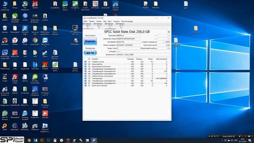Screen dimensions: 254x143
Task: Click the Порог column header
Action: pos(149,59)
